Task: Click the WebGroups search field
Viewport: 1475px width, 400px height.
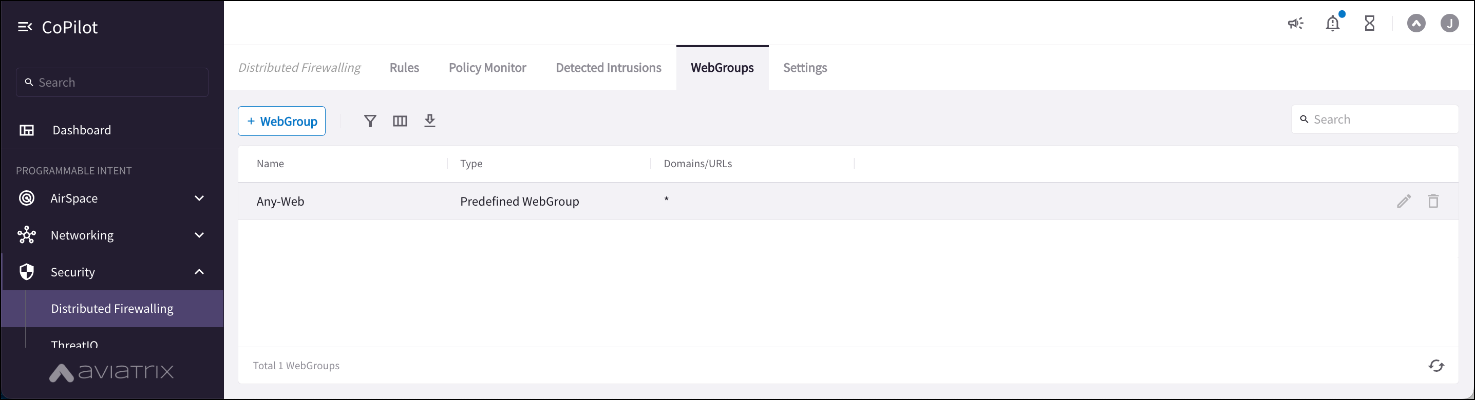Action: pyautogui.click(x=1374, y=119)
